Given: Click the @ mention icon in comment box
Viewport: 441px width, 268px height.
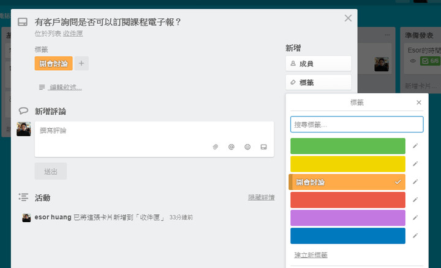Looking at the screenshot, I should coord(231,147).
